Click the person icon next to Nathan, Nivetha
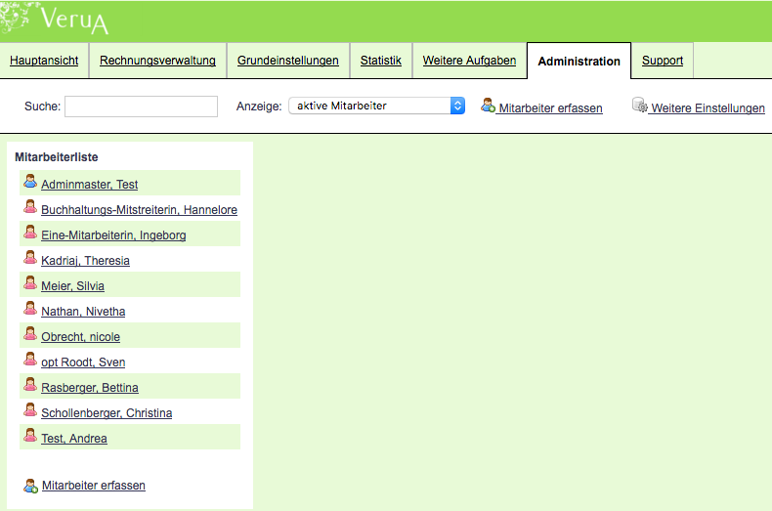The image size is (772, 511). pyautogui.click(x=30, y=309)
